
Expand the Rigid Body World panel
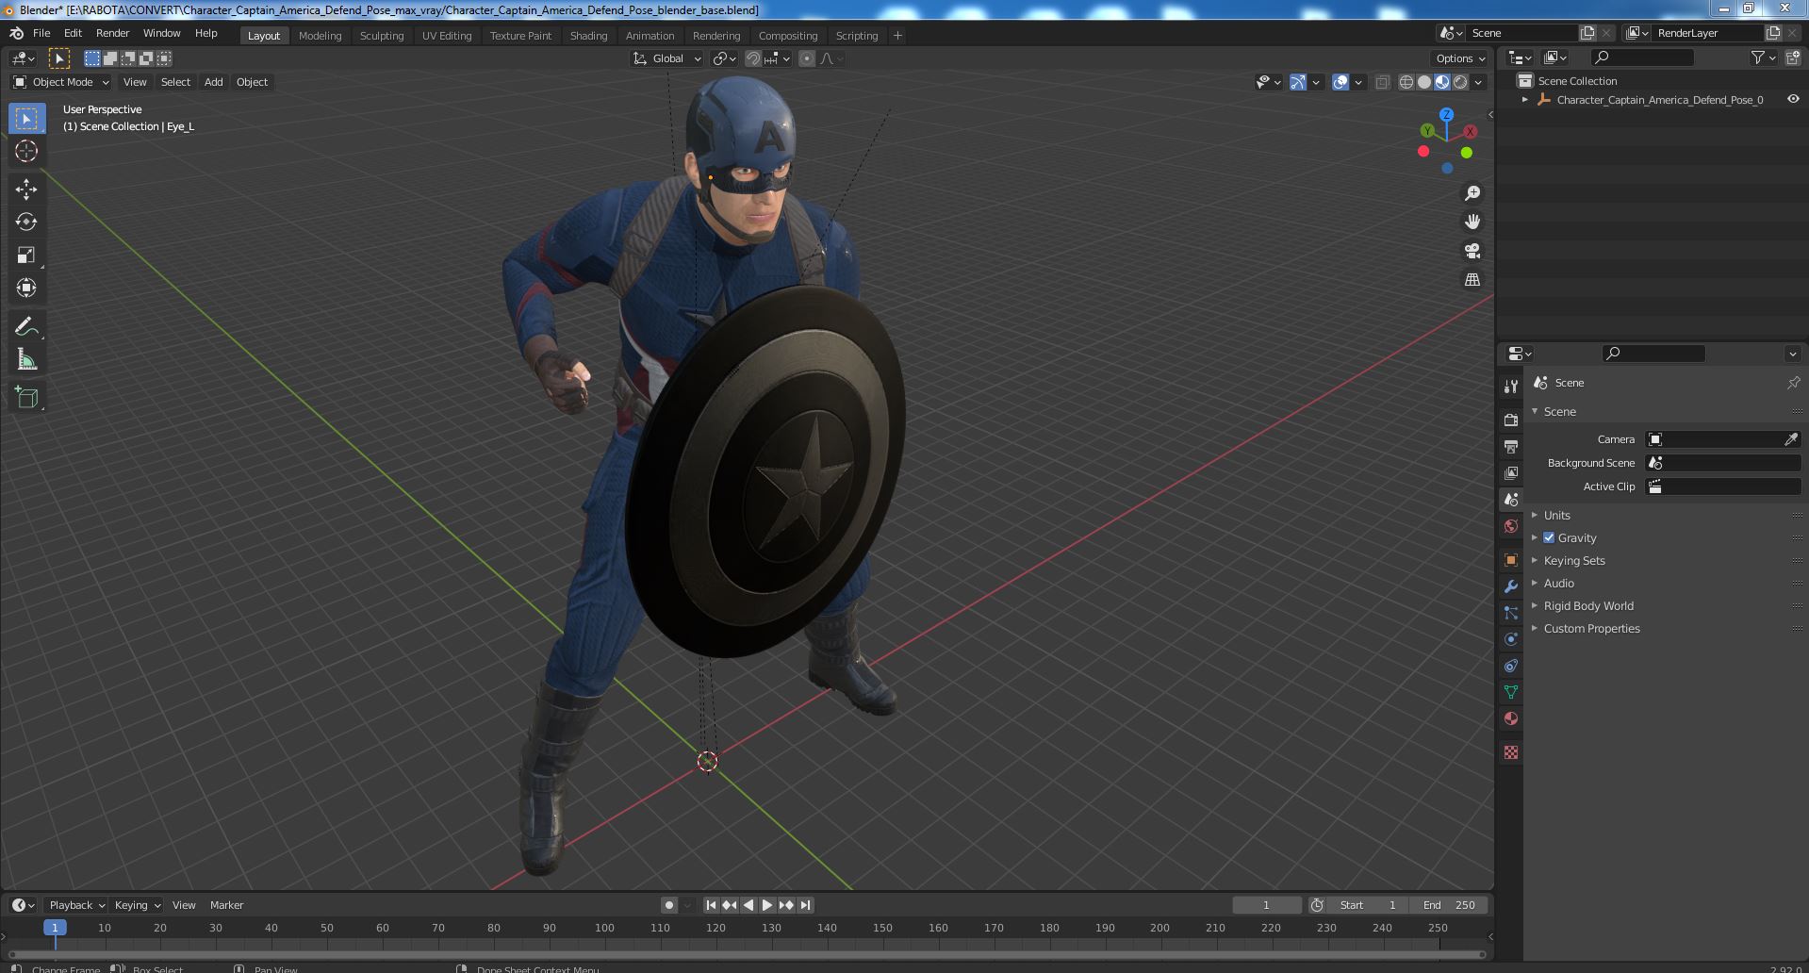pos(1587,605)
